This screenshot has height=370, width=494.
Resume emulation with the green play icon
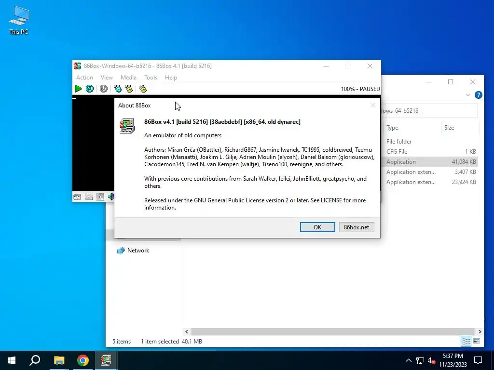(79, 89)
